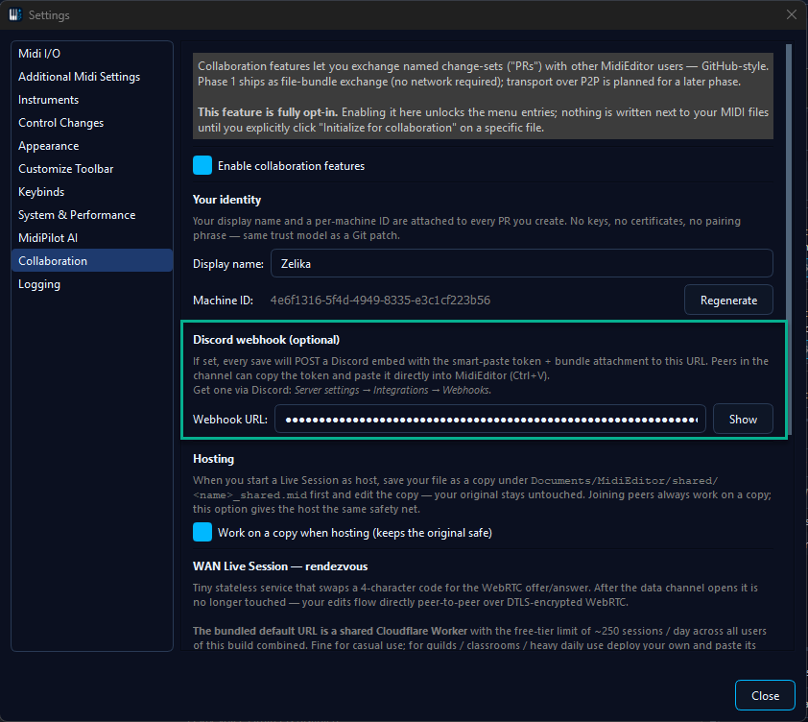Viewport: 808px width, 722px height.
Task: Select the Keybinds settings entry
Action: pyautogui.click(x=92, y=192)
